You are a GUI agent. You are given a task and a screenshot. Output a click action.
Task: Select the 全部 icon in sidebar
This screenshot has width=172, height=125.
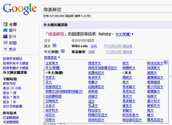pos(5,24)
